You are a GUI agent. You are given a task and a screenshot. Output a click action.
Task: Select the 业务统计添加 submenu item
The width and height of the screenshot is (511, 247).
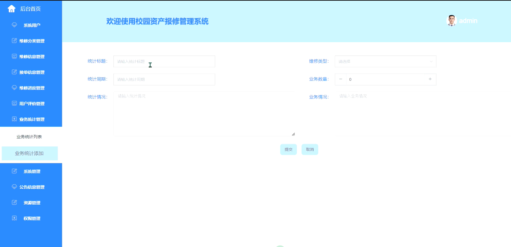click(x=29, y=153)
